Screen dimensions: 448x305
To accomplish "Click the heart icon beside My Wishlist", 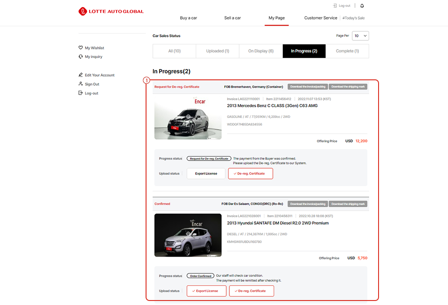I will tap(81, 48).
